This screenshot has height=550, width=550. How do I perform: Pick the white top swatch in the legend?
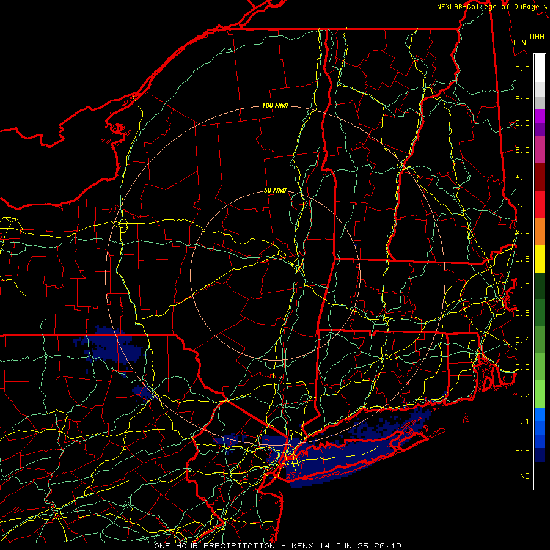[x=540, y=68]
